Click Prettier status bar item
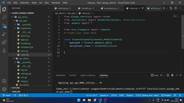Screen dimensions: 184x103 (x=166, y=95)
